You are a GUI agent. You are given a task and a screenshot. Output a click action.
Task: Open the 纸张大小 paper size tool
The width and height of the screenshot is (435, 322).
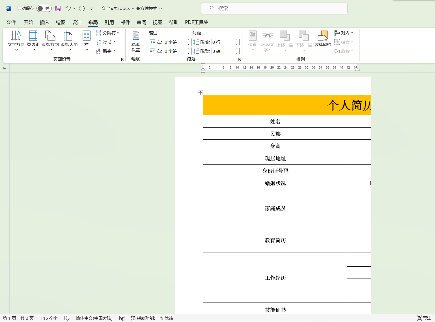click(x=69, y=41)
